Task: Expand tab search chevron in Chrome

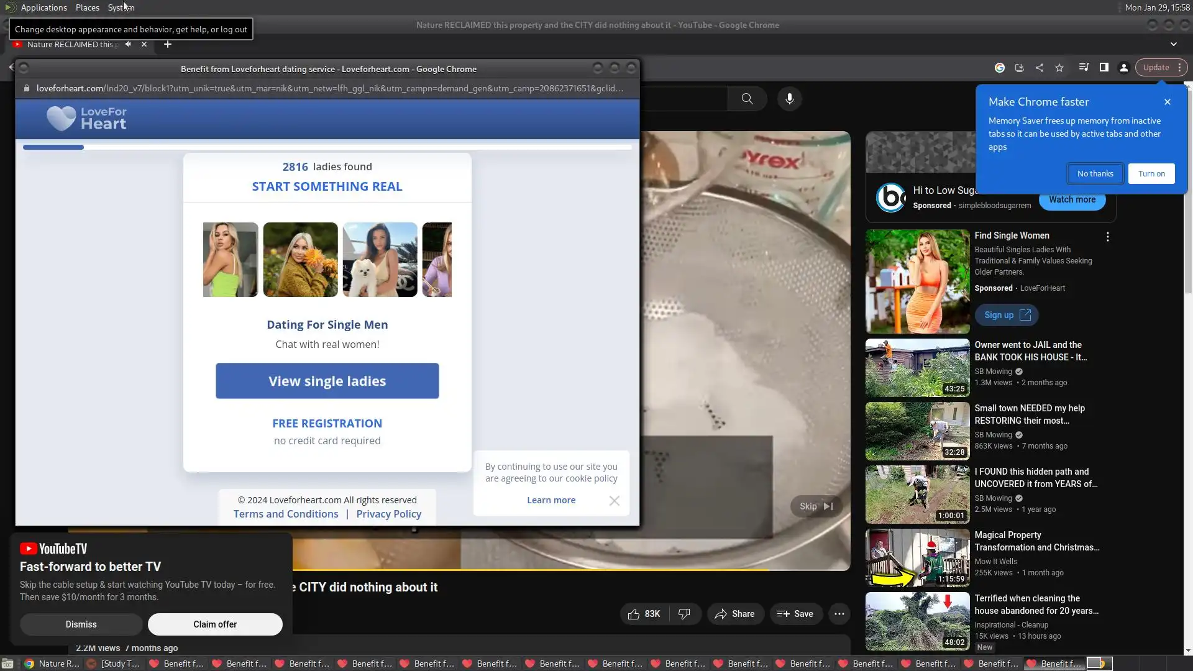Action: pos(1173,44)
